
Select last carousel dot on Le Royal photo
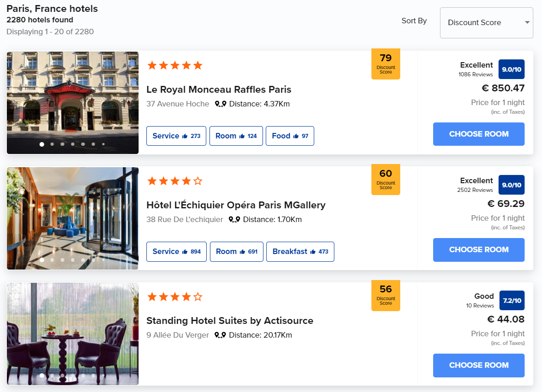(103, 144)
